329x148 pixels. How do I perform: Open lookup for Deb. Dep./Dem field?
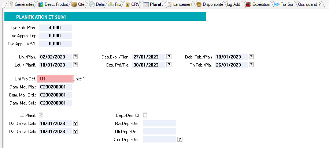click(x=180, y=139)
